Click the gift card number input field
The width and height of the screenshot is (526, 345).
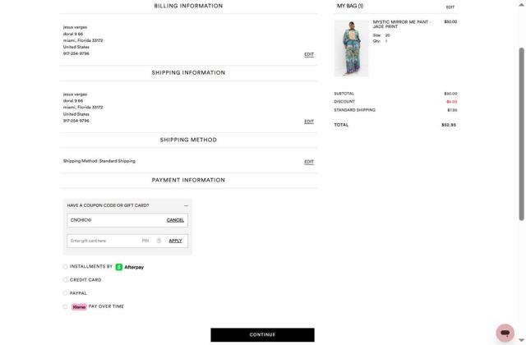(102, 241)
